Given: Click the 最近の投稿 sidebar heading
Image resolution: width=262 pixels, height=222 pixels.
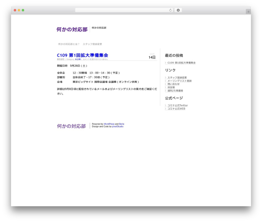Looking at the screenshot, I should tap(174, 56).
